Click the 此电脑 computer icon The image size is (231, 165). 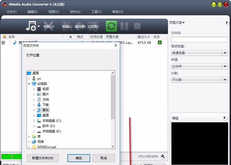pos(34,84)
